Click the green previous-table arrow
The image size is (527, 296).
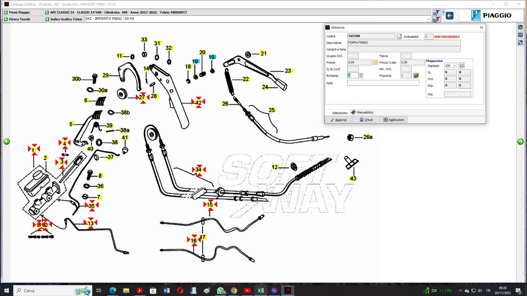[7, 141]
